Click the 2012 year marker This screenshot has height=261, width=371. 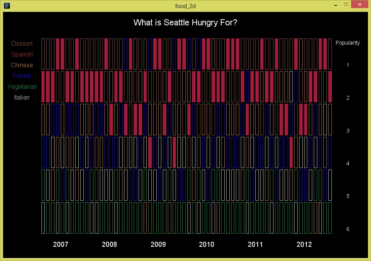pos(304,244)
